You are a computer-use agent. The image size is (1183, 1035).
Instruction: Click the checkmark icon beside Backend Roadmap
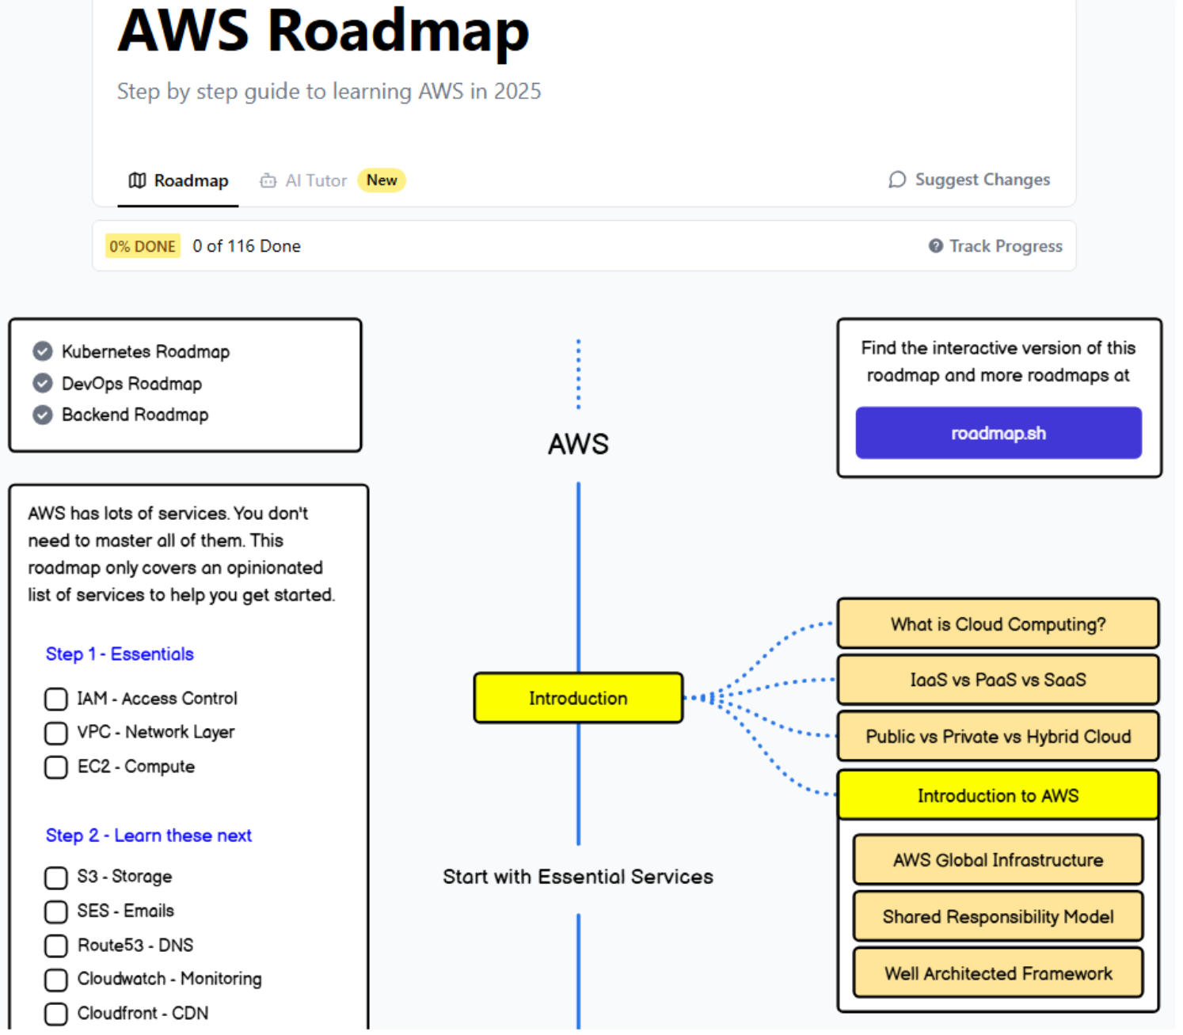pyautogui.click(x=42, y=415)
